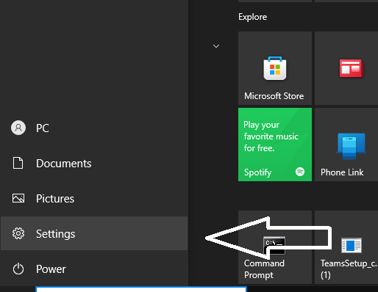
Task: Click the Pictures image icon
Action: [18, 198]
